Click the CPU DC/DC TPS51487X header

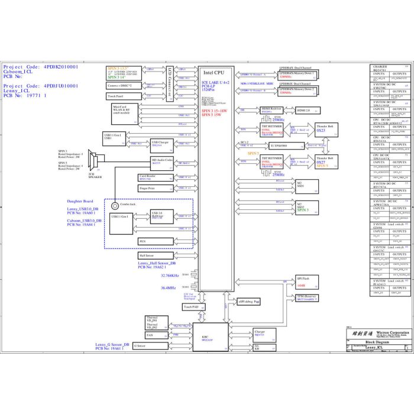tap(390, 157)
